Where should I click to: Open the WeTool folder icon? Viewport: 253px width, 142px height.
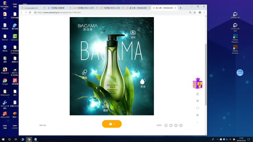point(5,37)
